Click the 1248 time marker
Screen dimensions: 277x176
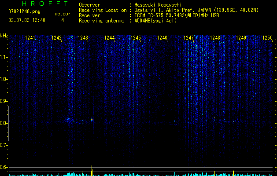click(x=215, y=37)
